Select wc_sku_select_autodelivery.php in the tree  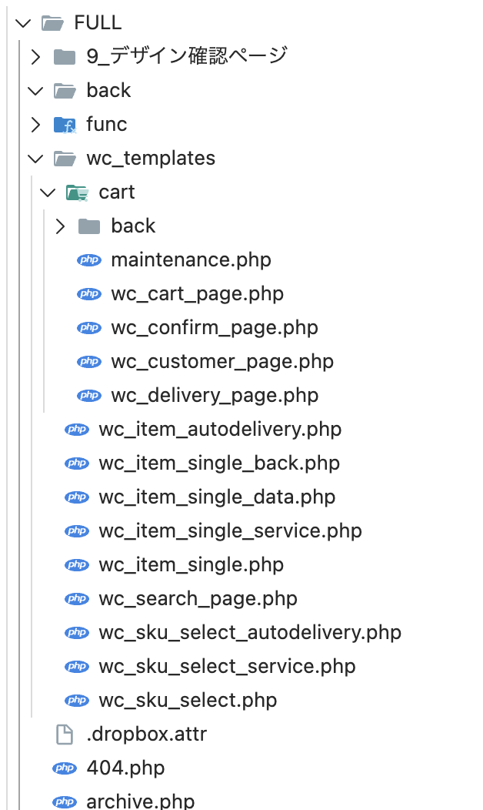tap(249, 632)
